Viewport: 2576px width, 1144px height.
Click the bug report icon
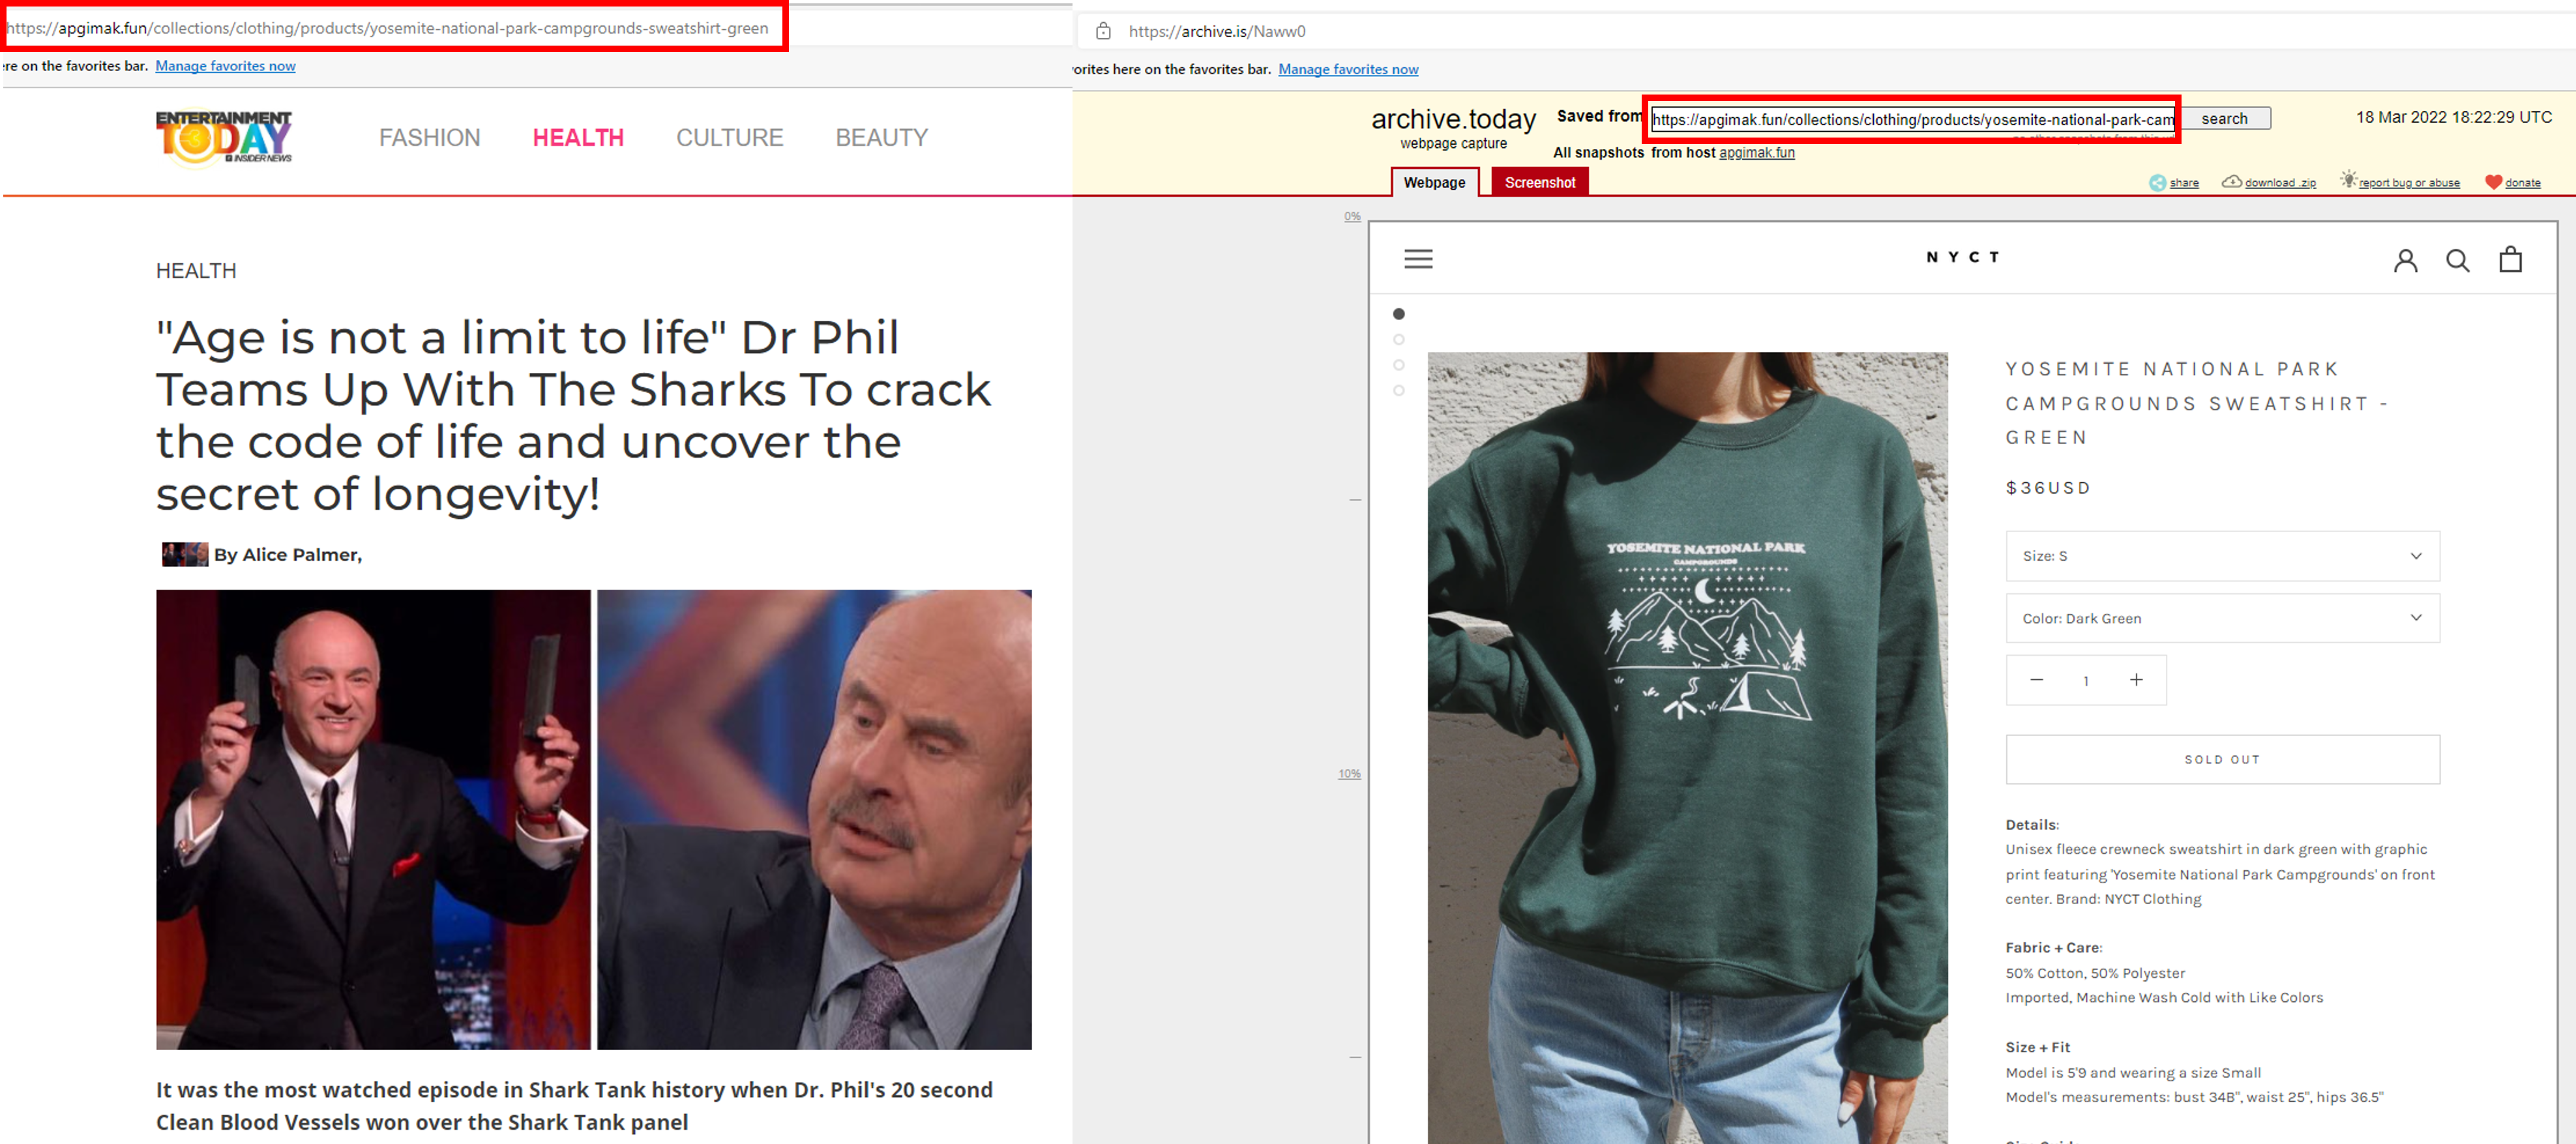[x=2348, y=179]
